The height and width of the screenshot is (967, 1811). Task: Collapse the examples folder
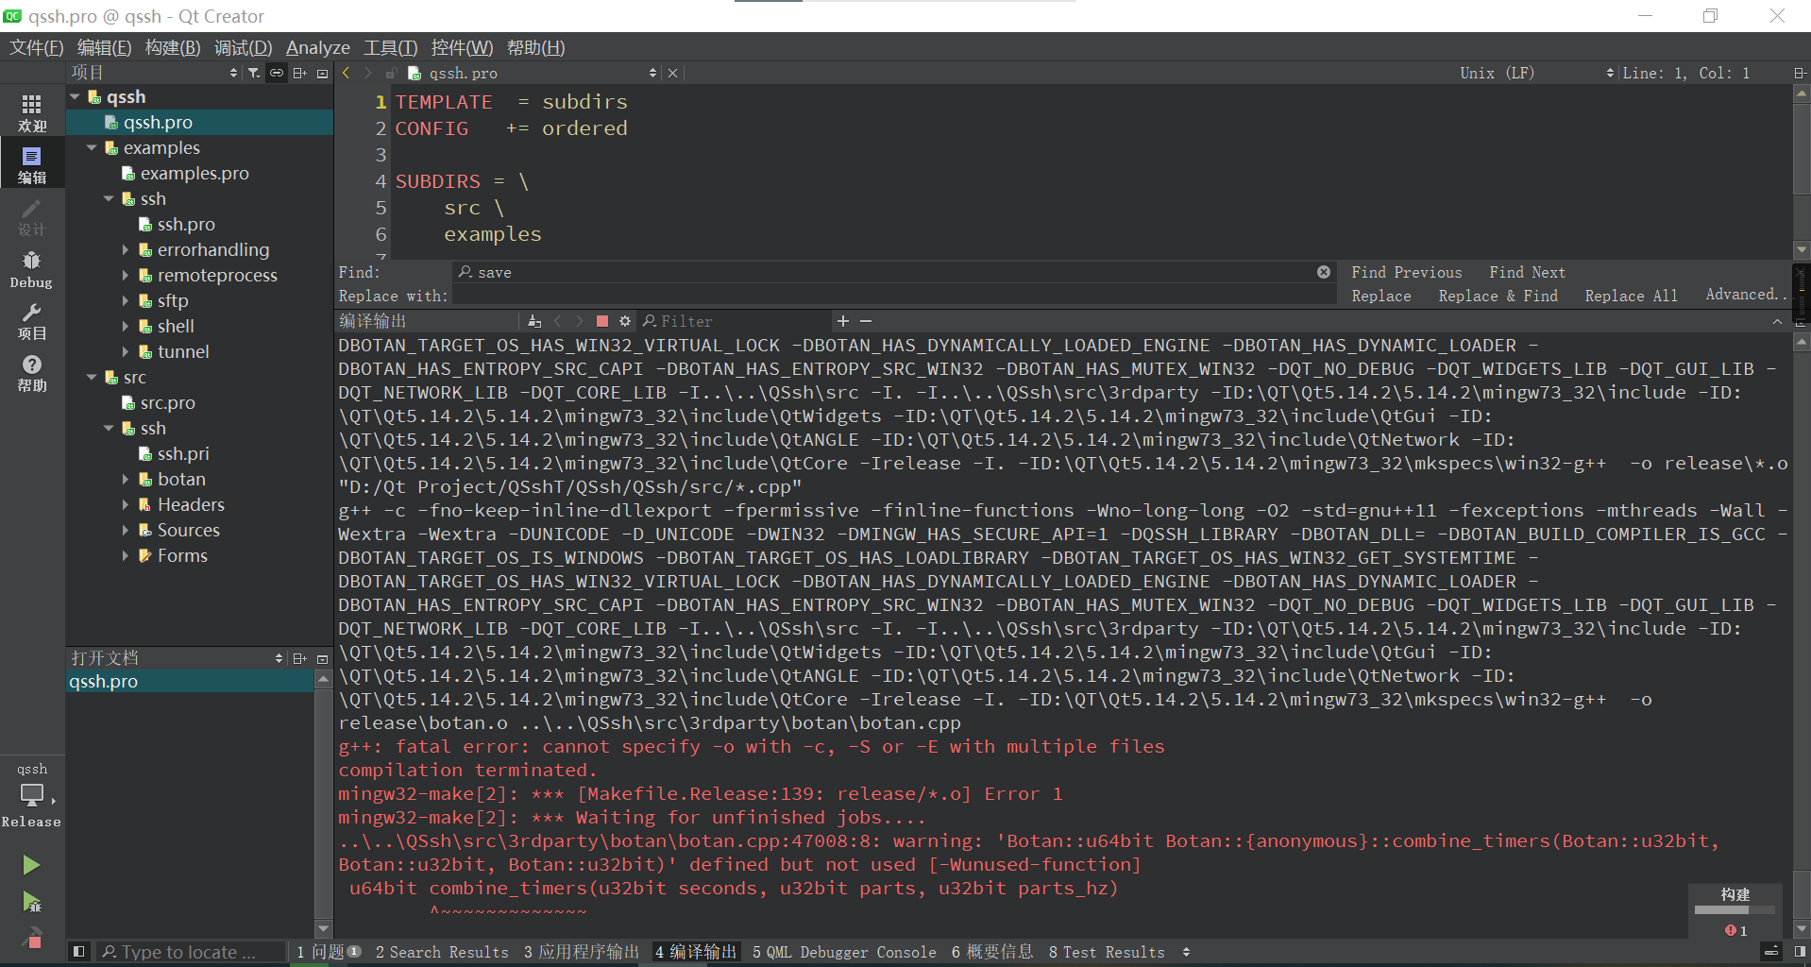pyautogui.click(x=92, y=147)
